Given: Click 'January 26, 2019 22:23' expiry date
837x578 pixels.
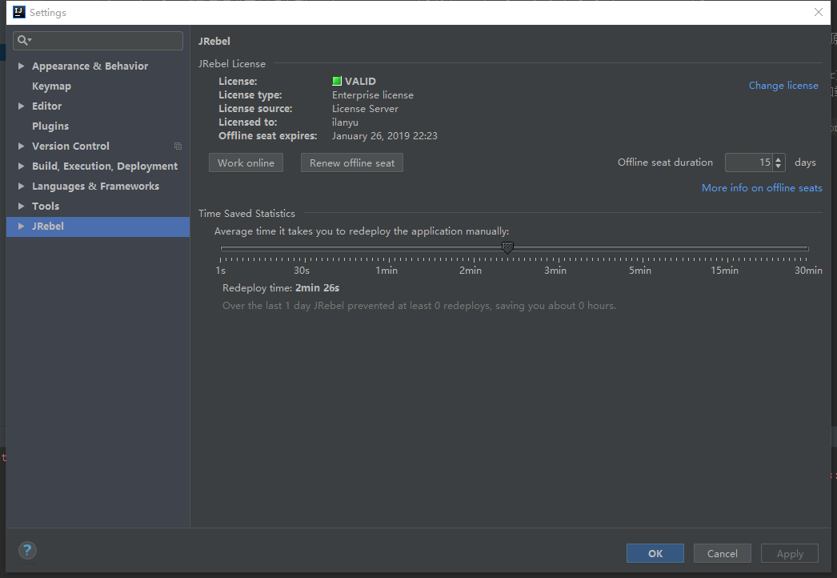Looking at the screenshot, I should click(384, 135).
